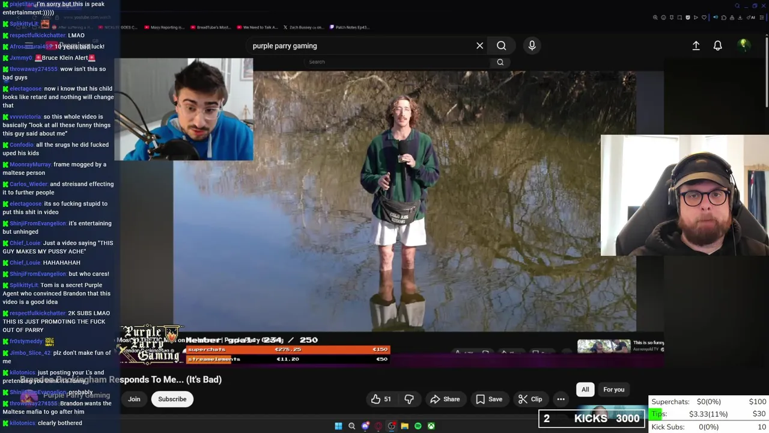Click the small secondary search magnifier icon
This screenshot has width=769, height=433.
pos(500,62)
